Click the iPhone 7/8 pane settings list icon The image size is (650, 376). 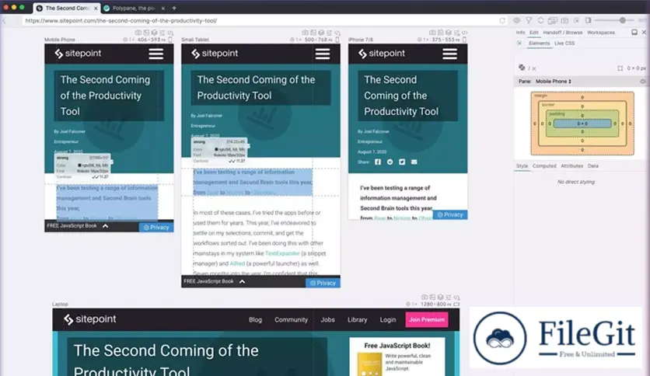(456, 33)
